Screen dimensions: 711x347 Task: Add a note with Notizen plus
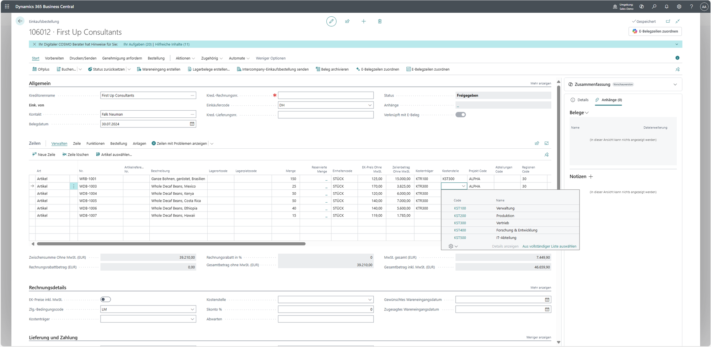[591, 177]
